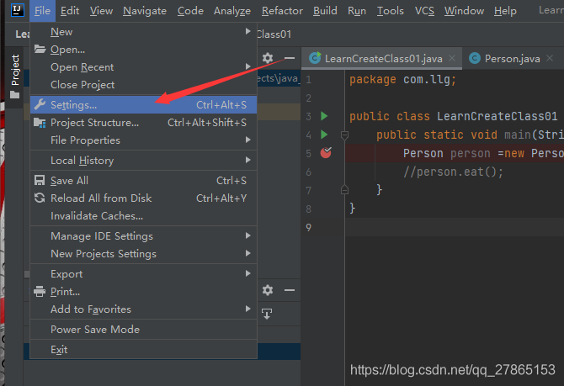Screen dimensions: 564x386
Task: Click the Print printer icon
Action: [x=39, y=292]
